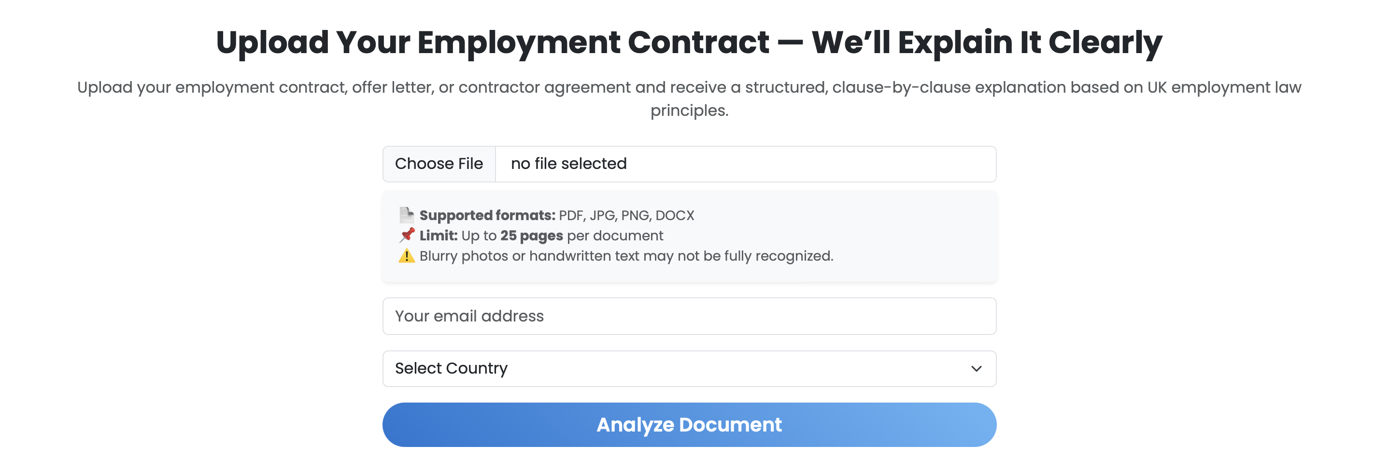Click 'PDF, JPG, PNG, DOCX' format list
The width and height of the screenshot is (1389, 474).
point(624,214)
